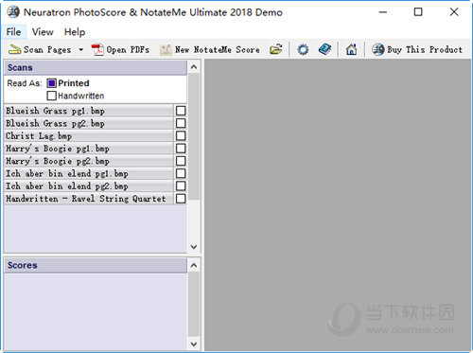Image resolution: width=473 pixels, height=353 pixels.
Task: Click the Scan Pages label
Action: pyautogui.click(x=47, y=50)
